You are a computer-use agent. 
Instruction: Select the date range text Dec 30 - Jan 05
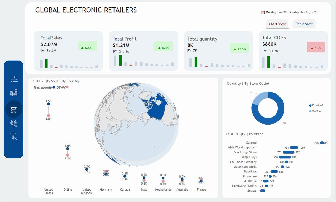pos(291,12)
